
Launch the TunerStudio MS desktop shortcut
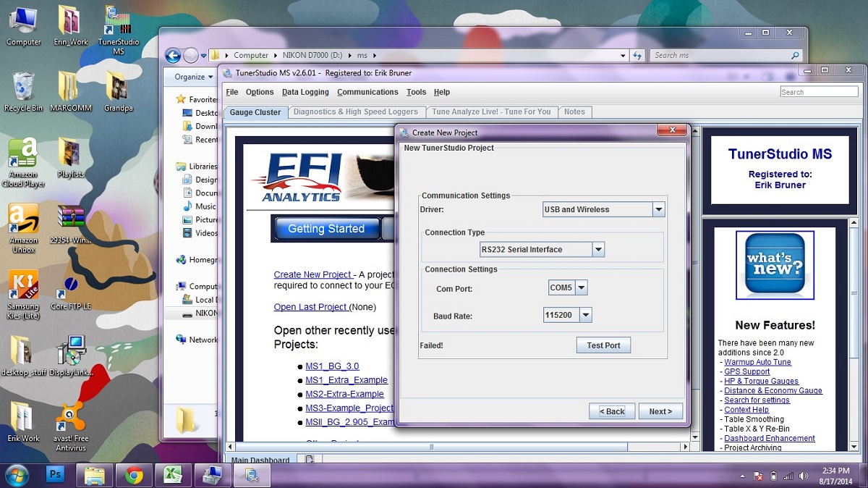[119, 30]
